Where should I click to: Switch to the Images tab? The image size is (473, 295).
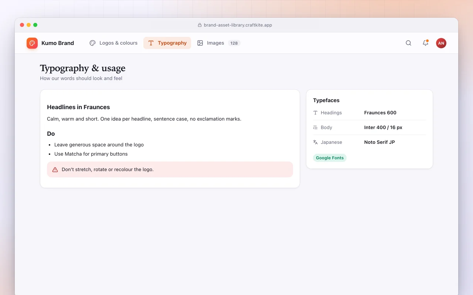click(219, 43)
